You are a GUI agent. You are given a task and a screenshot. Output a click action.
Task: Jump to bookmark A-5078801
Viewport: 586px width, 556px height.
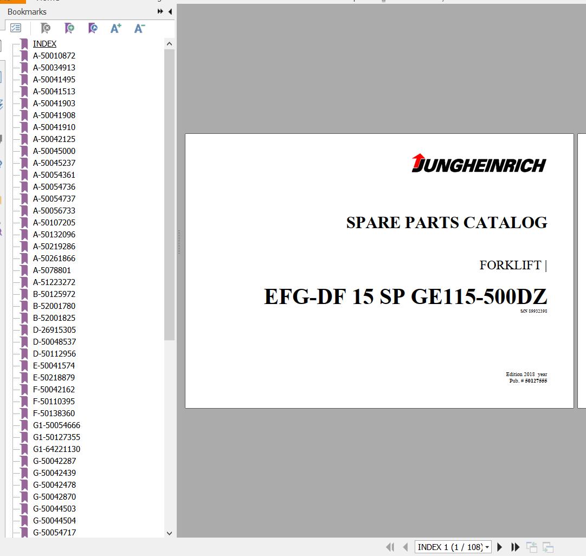point(52,270)
